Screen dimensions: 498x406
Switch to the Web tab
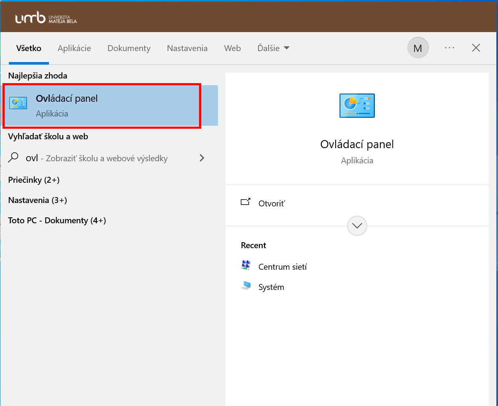click(232, 49)
